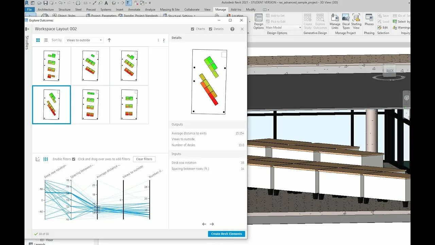
Task: Show parallel coordinates chart view
Action: point(46,159)
